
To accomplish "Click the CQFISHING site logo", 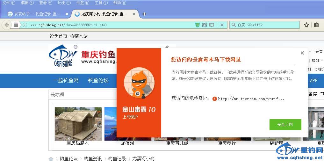I will pos(63,55).
